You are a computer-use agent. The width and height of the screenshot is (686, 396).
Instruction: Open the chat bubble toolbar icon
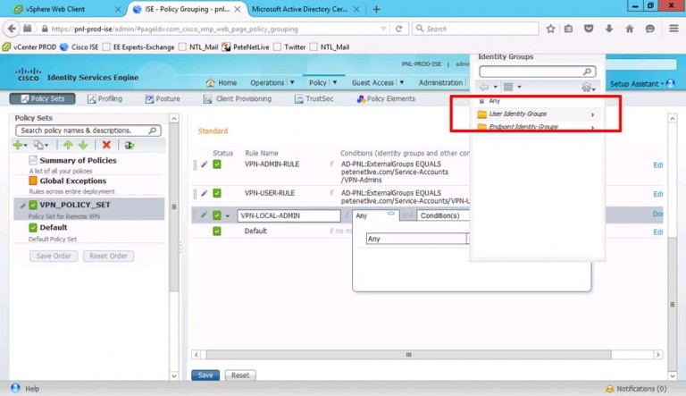tap(649, 29)
